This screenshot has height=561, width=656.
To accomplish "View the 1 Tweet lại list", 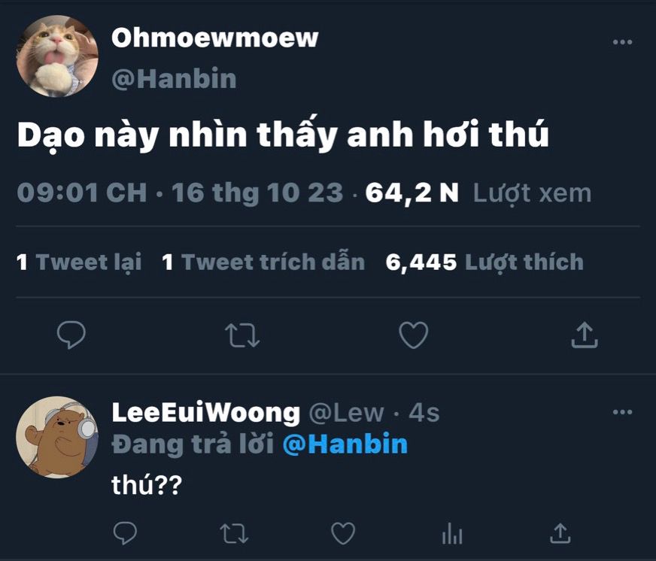I will 79,262.
